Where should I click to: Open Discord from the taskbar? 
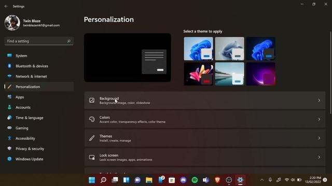coord(183,180)
